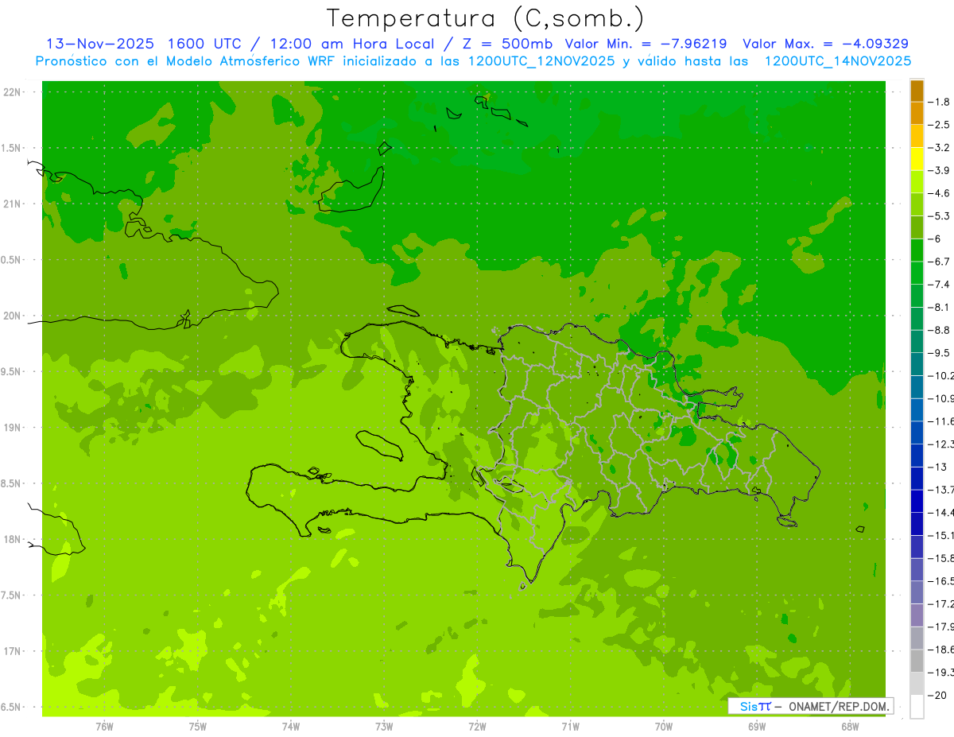The image size is (954, 737).
Task: Click the '73W' longitude label
Action: [x=384, y=727]
